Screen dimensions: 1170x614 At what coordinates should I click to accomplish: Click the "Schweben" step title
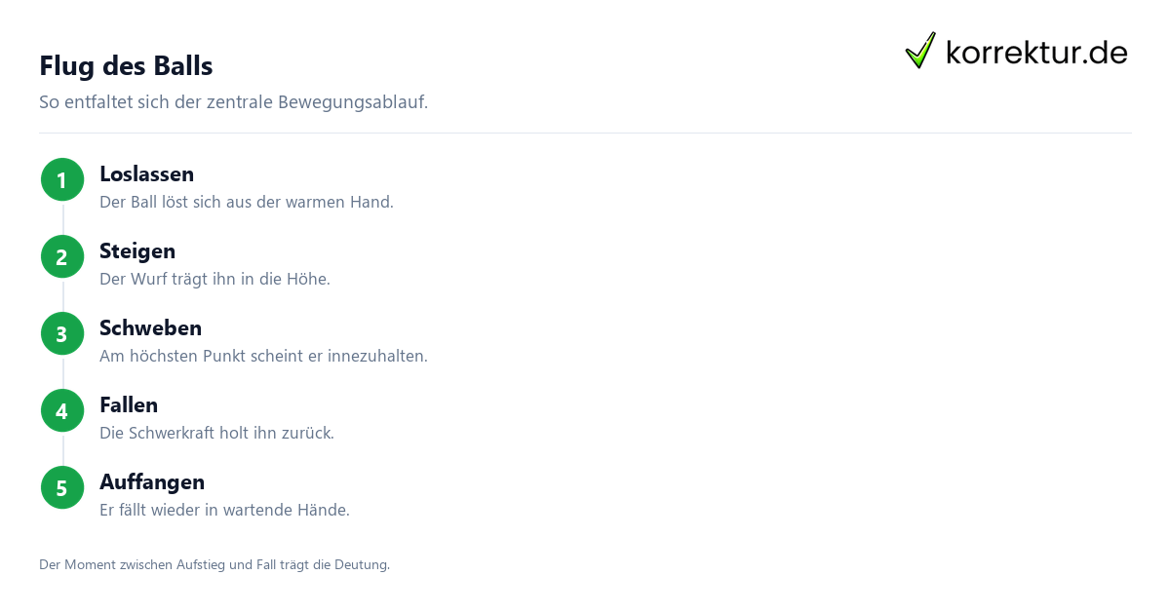[150, 328]
